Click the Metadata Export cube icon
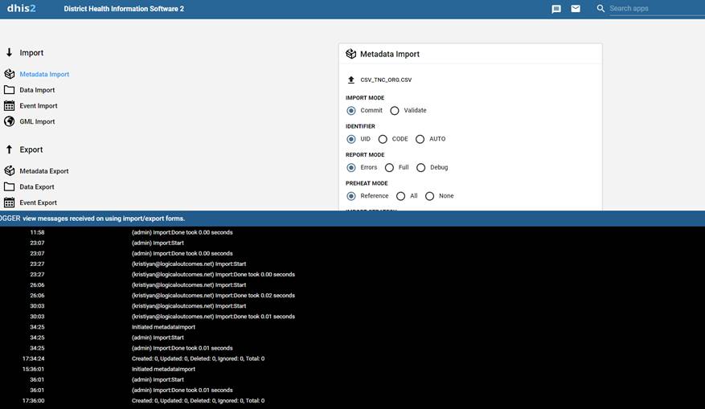 pos(9,171)
